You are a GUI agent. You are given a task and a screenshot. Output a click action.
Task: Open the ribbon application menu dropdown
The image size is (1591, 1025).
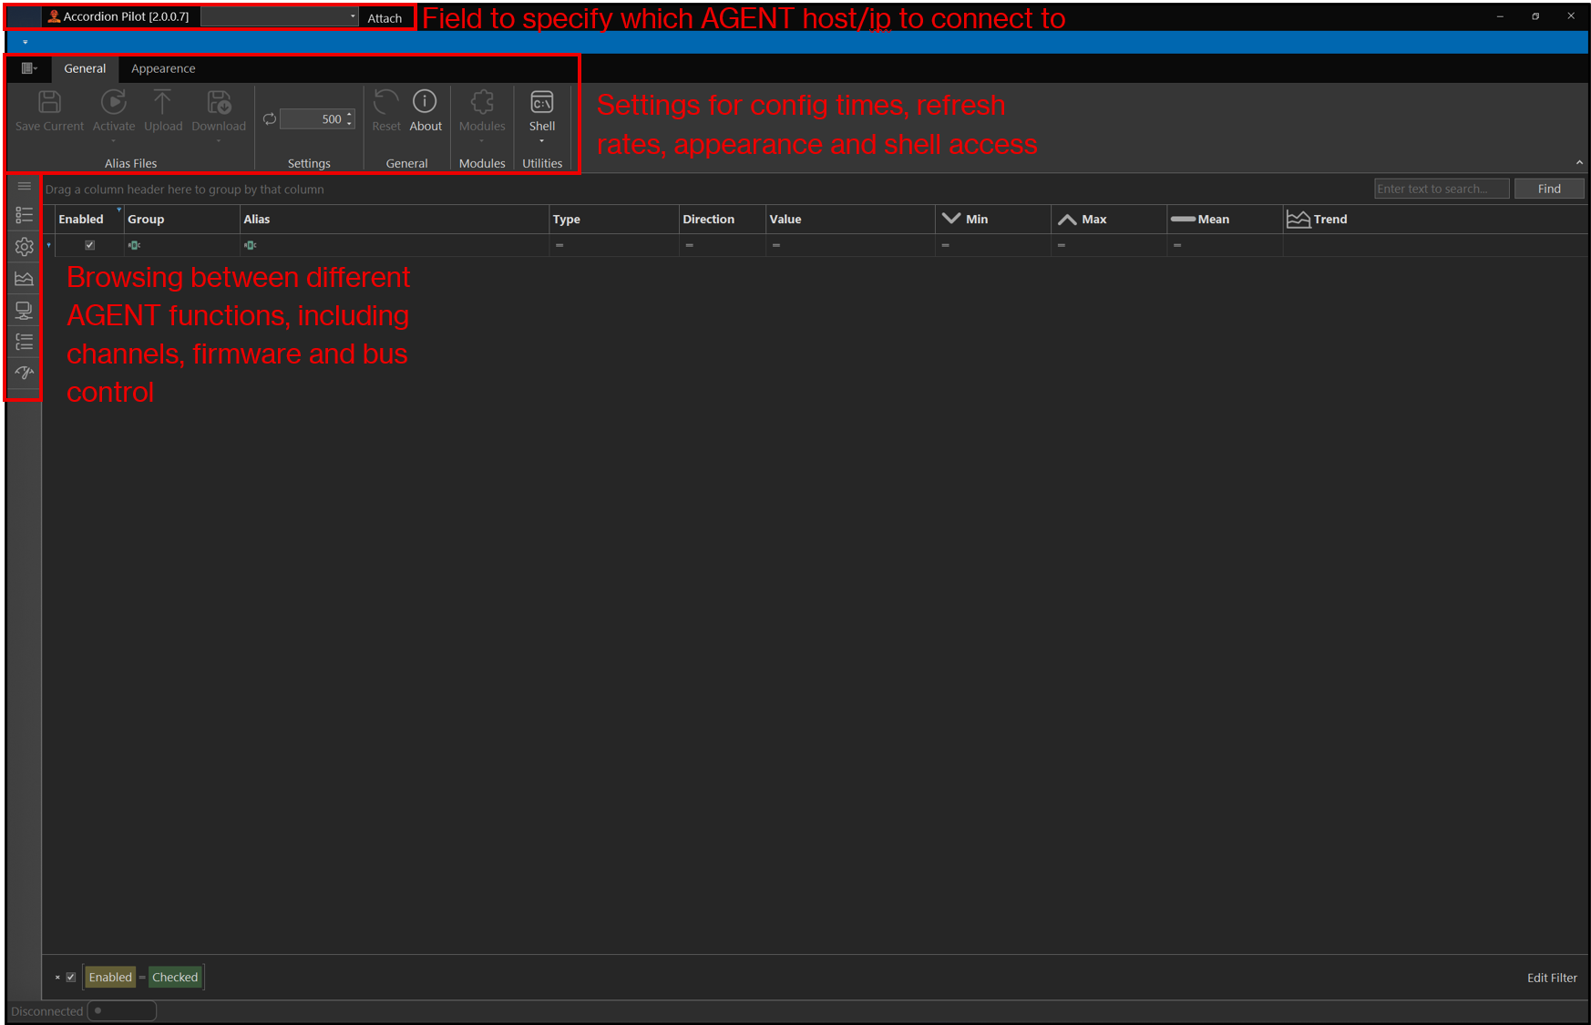pyautogui.click(x=29, y=68)
